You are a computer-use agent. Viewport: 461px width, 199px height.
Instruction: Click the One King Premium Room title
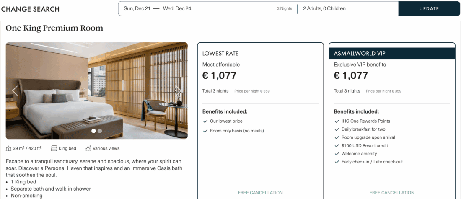click(x=54, y=28)
